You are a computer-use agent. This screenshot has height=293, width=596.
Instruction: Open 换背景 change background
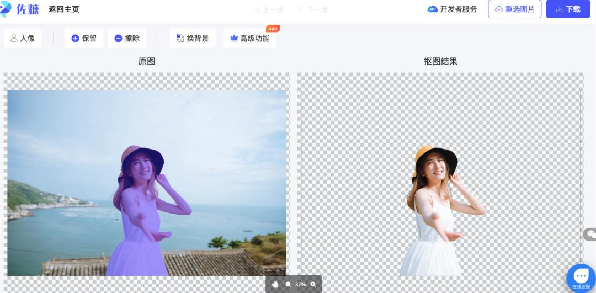click(x=193, y=39)
